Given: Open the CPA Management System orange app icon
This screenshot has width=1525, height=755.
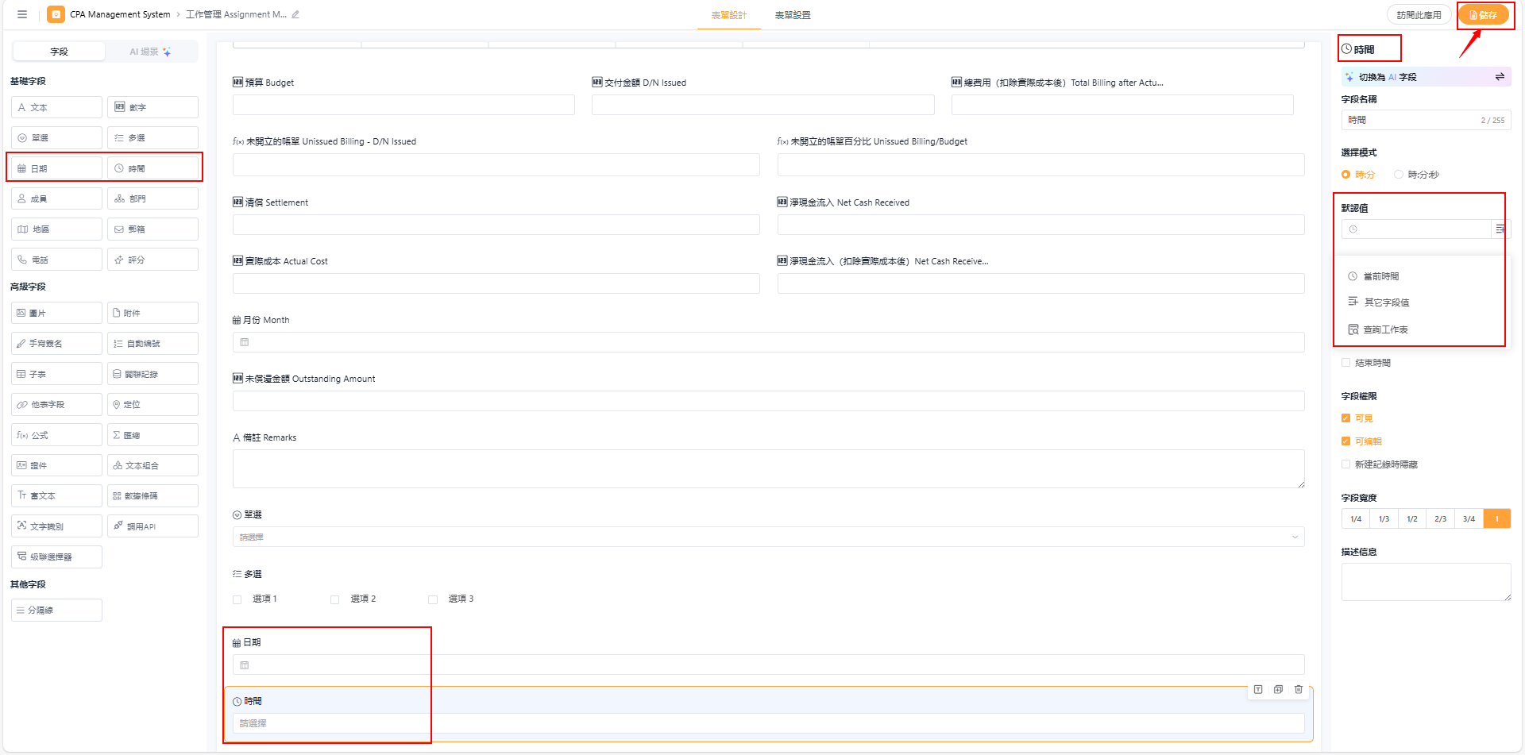Looking at the screenshot, I should pyautogui.click(x=56, y=14).
